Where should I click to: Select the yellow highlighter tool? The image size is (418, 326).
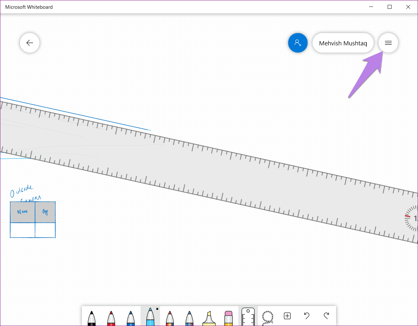(x=209, y=318)
